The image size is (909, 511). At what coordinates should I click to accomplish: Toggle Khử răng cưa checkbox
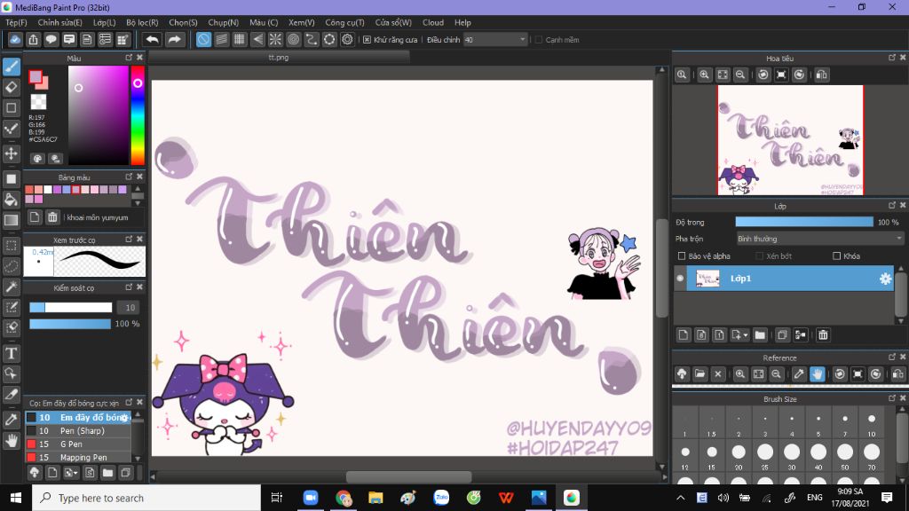[x=367, y=39]
